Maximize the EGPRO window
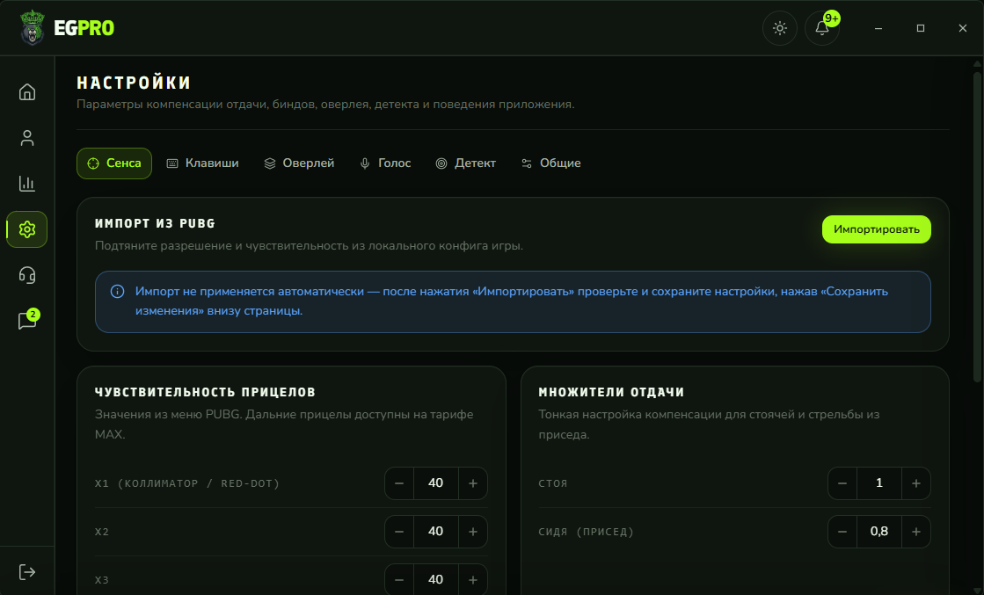This screenshot has width=984, height=595. click(921, 28)
